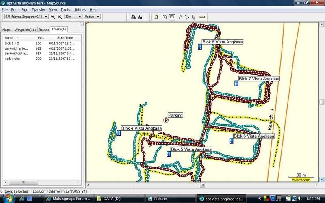Click map scroll down arrow
The width and height of the screenshot is (325, 203).
pos(321,179)
